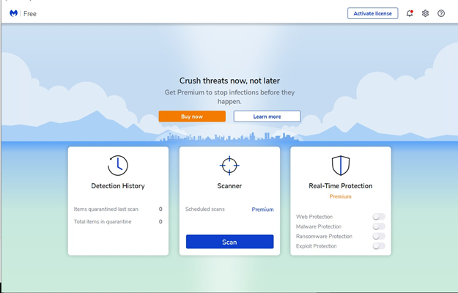The height and width of the screenshot is (293, 458).
Task: Click the Scanner crosshair icon
Action: (x=229, y=166)
